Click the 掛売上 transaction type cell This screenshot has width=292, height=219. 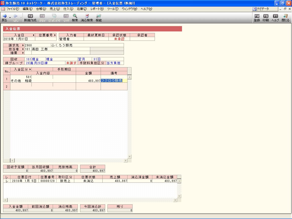65,181
